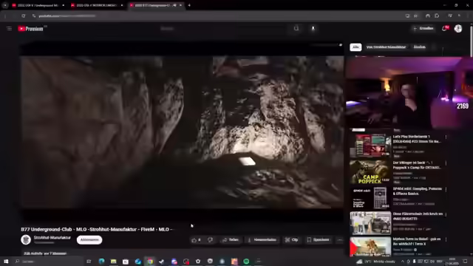Click the Erstellen create button
Viewport: 473px width, 266px height.
point(423,28)
